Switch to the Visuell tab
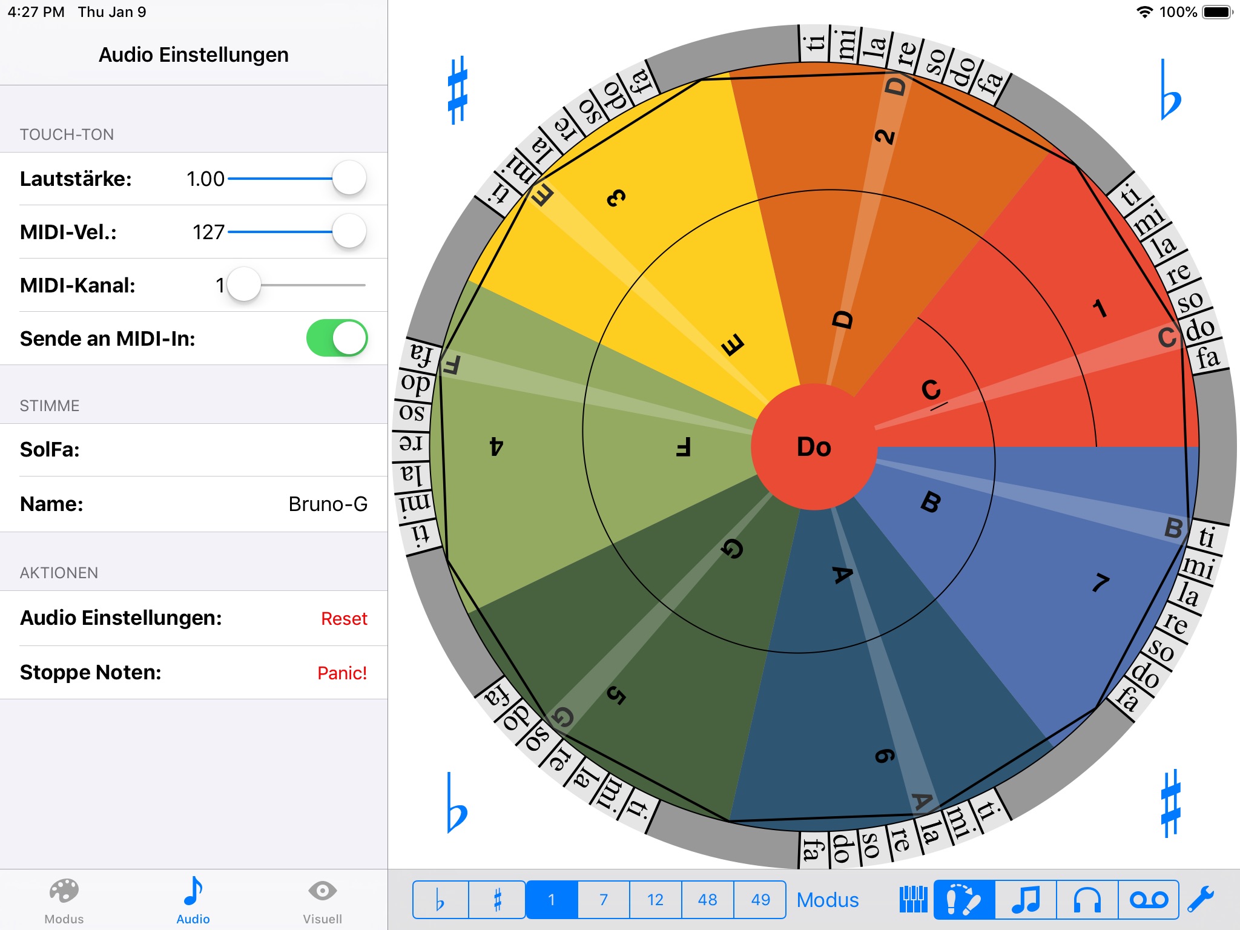 tap(322, 900)
